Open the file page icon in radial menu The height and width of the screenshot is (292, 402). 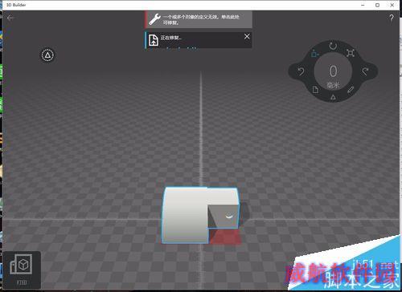pos(315,90)
